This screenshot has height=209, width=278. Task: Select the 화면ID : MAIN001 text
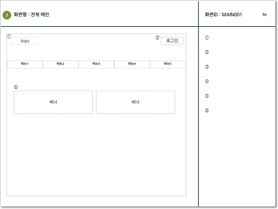[223, 15]
